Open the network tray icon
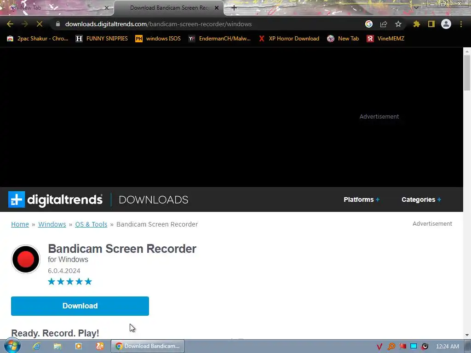Image resolution: width=471 pixels, height=353 pixels. point(414,347)
